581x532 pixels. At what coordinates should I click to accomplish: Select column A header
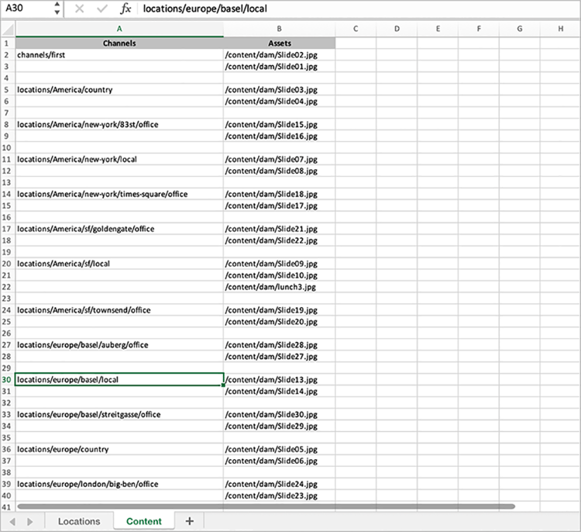tap(119, 29)
